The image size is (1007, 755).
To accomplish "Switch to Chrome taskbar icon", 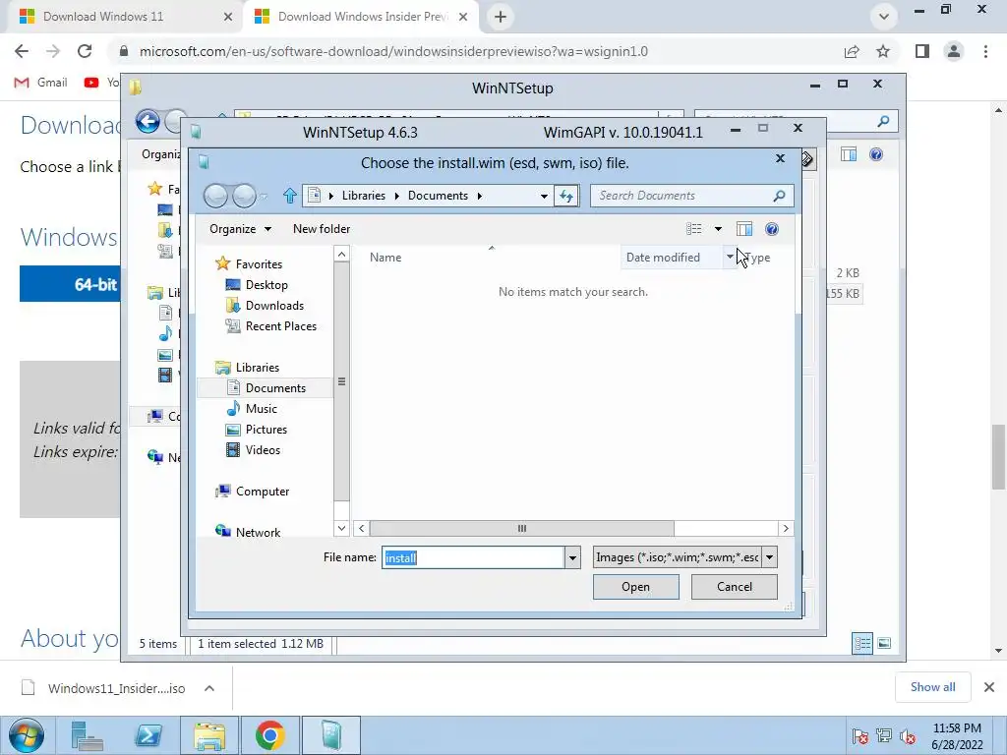I will pos(269,735).
